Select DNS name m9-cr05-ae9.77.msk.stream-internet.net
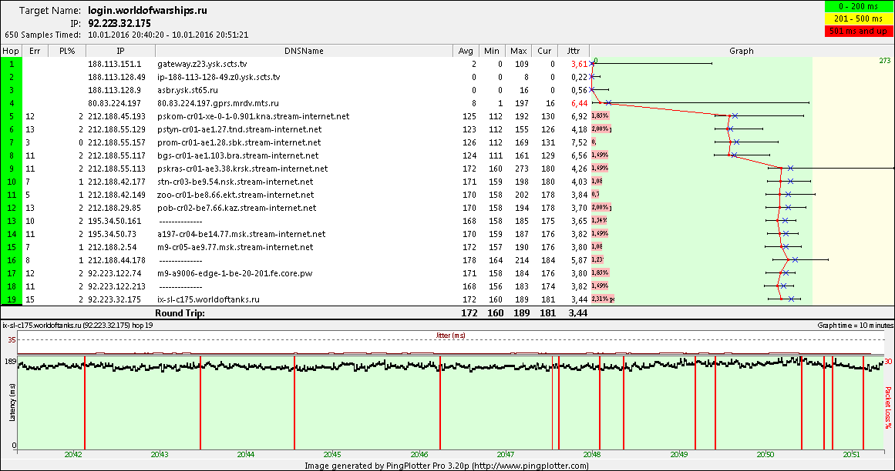The height and width of the screenshot is (471, 895). point(235,247)
